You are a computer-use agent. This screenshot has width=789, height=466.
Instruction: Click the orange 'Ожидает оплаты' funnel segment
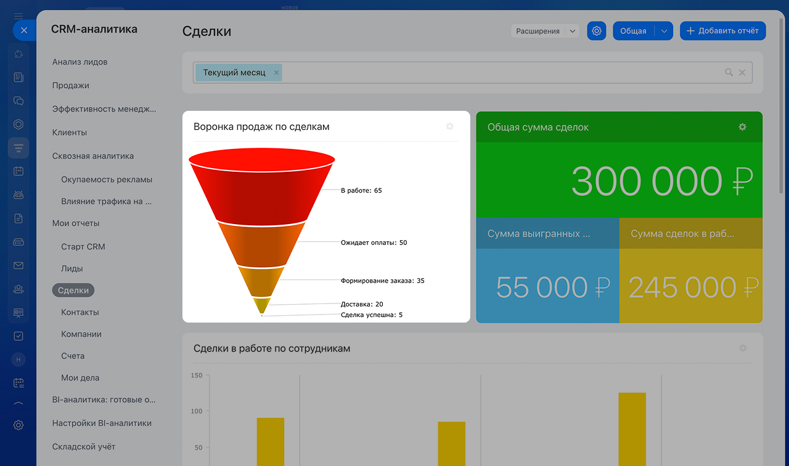(x=262, y=245)
